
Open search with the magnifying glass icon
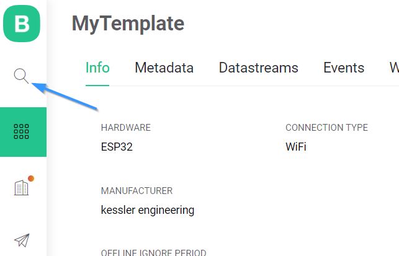tap(21, 76)
